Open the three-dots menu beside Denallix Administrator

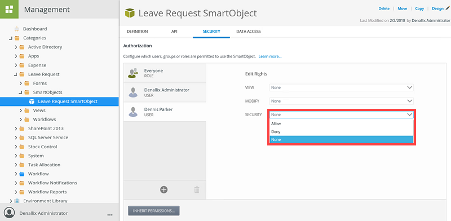coord(109,215)
